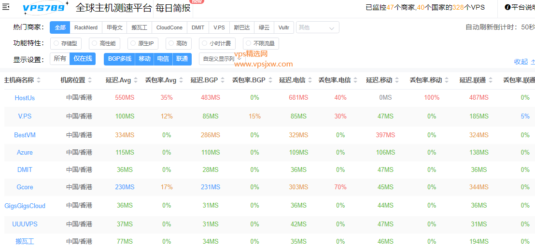This screenshot has width=535, height=249.
Task: Sort by 丢包率.BGP column arrows
Action: click(270, 80)
